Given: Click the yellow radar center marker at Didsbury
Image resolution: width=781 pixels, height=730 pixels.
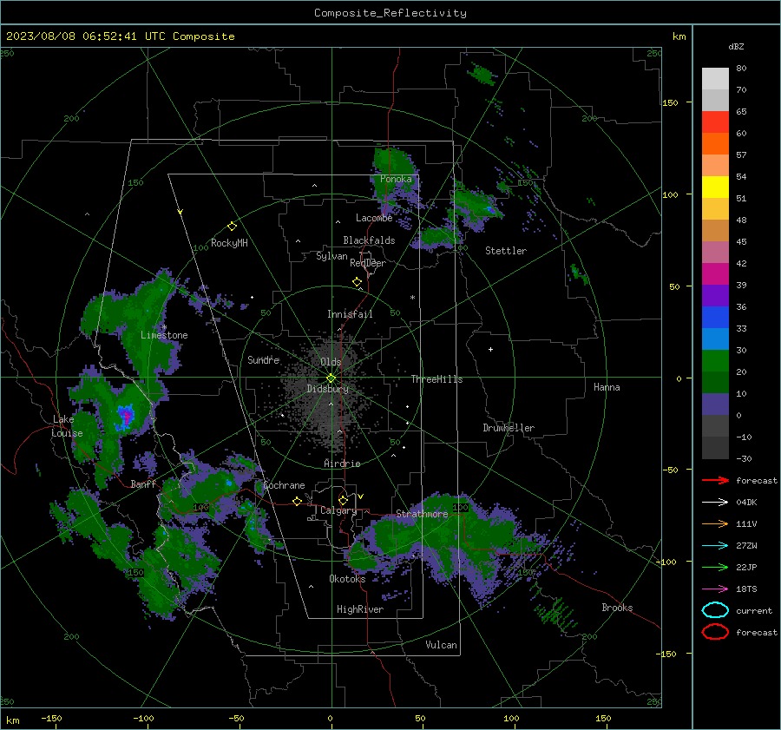Looking at the screenshot, I should click(x=331, y=378).
